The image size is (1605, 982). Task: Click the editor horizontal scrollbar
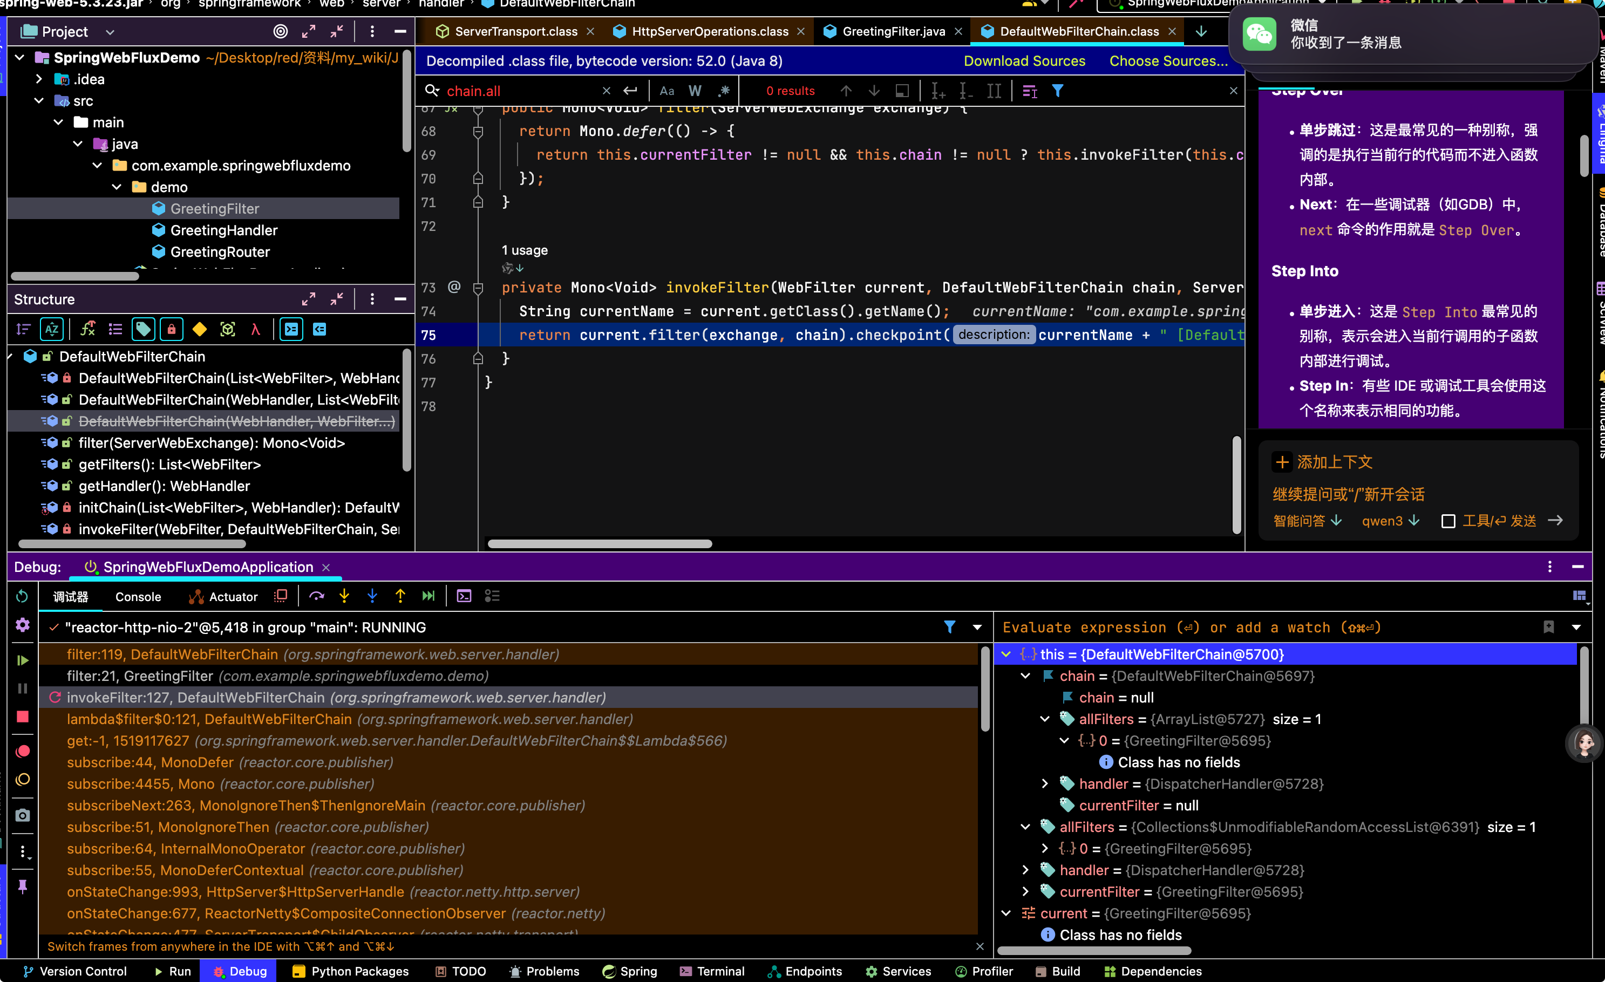[600, 544]
